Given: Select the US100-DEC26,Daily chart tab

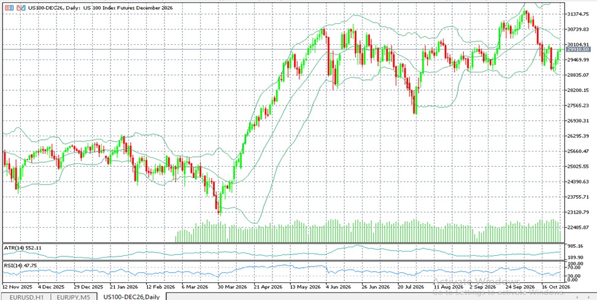Looking at the screenshot, I should 131,296.
